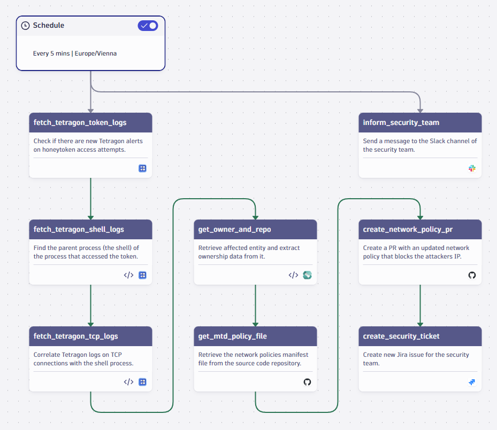The width and height of the screenshot is (497, 430).
Task: Open the Jira icon on create_security_ticket
Action: pos(471,382)
